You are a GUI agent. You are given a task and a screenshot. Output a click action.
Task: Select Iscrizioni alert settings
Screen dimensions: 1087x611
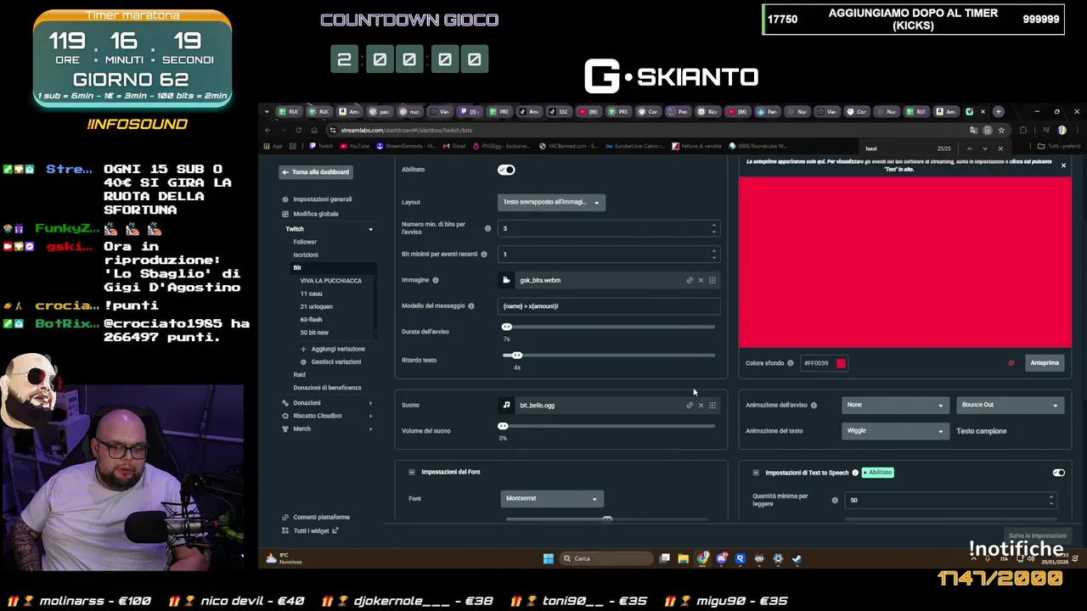click(x=306, y=255)
